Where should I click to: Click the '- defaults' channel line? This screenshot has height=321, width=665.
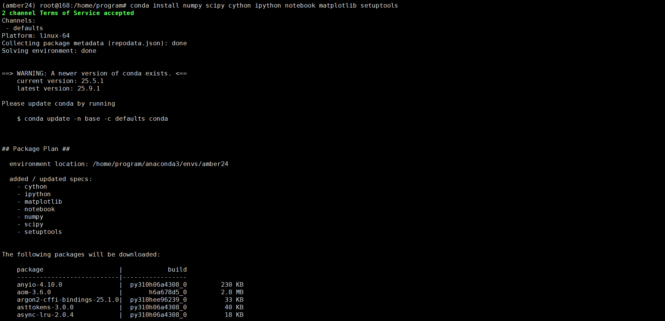25,28
